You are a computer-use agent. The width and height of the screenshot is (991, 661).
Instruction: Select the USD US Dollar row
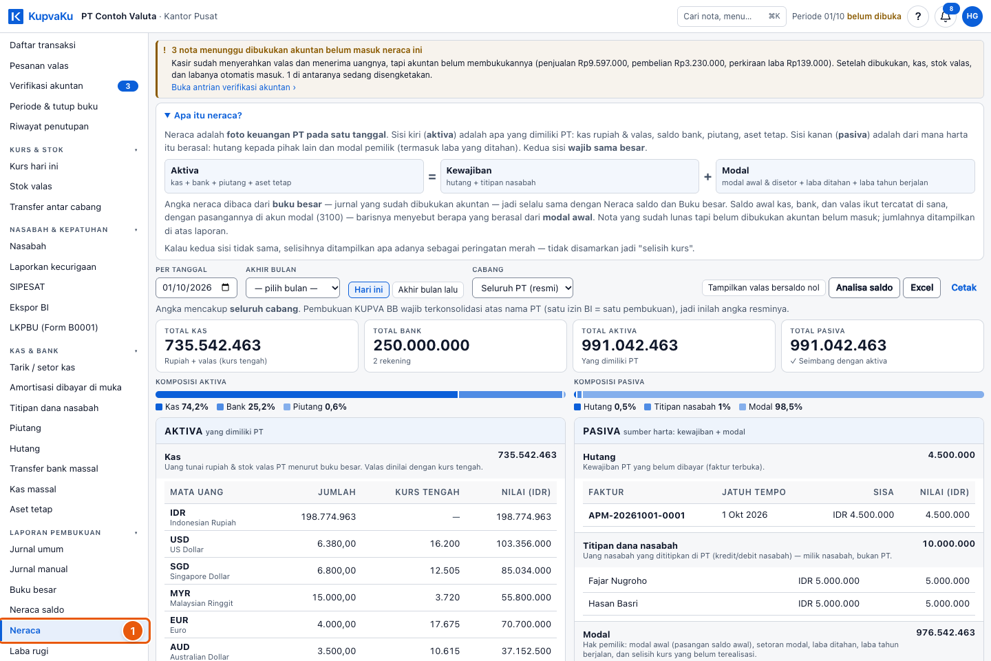tap(361, 544)
